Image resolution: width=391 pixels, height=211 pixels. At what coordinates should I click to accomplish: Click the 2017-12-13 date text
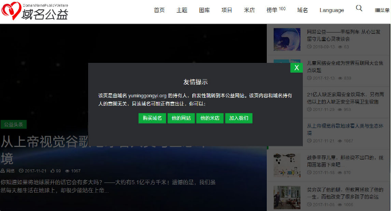323,78
